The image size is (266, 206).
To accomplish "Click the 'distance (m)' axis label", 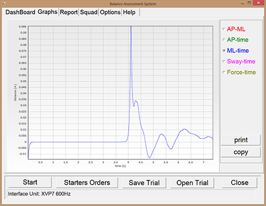I will (15, 93).
